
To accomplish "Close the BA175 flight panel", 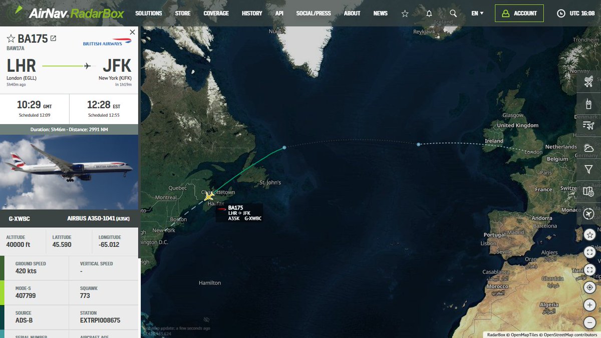I will 132,32.
